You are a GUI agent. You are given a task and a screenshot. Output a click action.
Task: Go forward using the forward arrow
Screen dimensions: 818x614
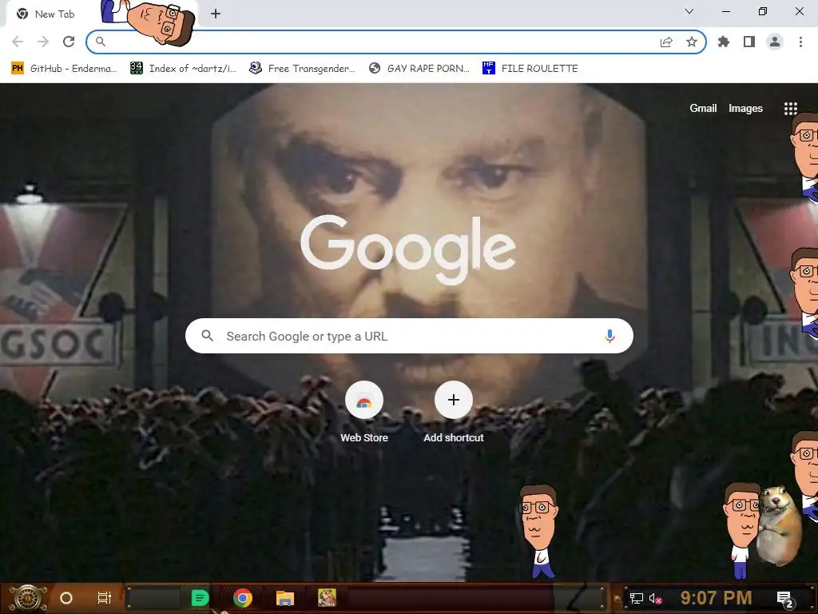coord(43,42)
